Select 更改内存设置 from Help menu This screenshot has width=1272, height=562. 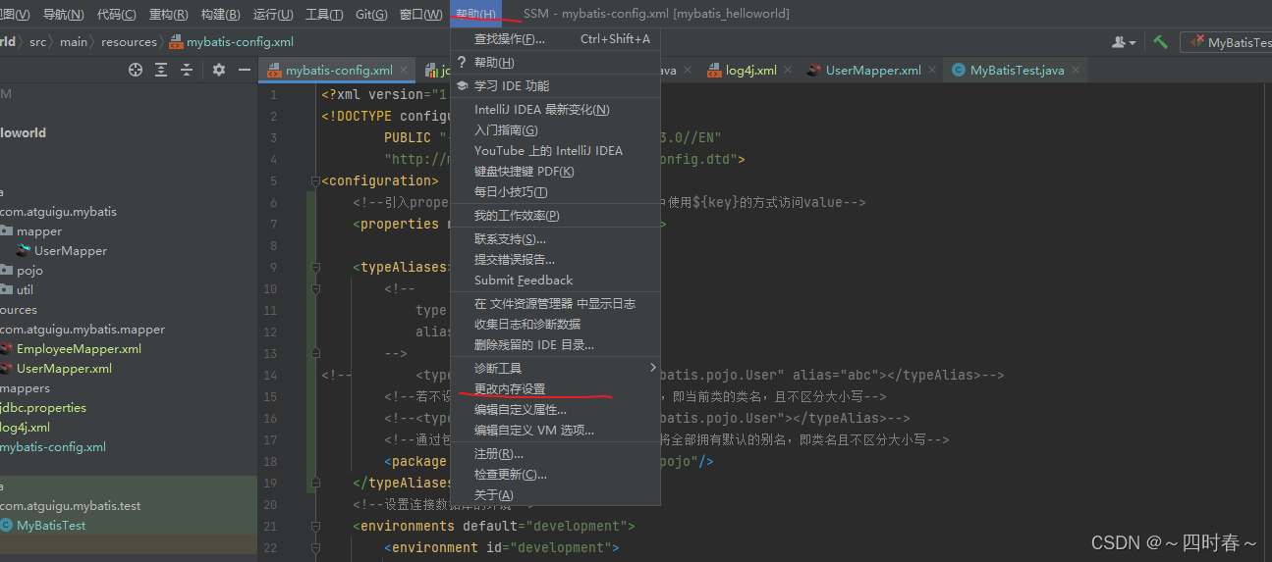pyautogui.click(x=510, y=388)
